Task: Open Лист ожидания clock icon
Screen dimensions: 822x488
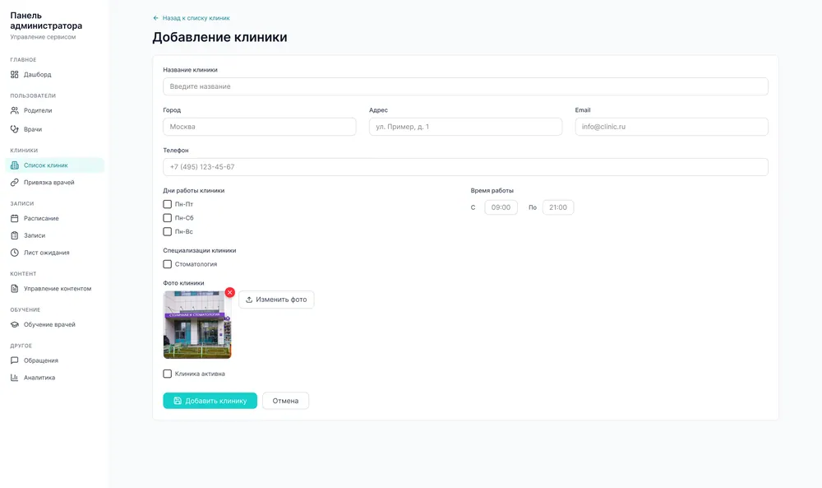Action: point(15,253)
